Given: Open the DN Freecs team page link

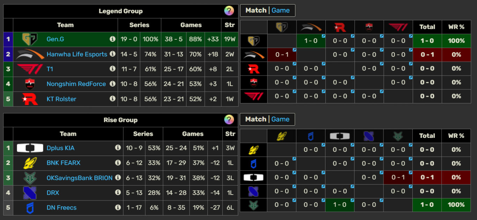Looking at the screenshot, I should tap(62, 207).
